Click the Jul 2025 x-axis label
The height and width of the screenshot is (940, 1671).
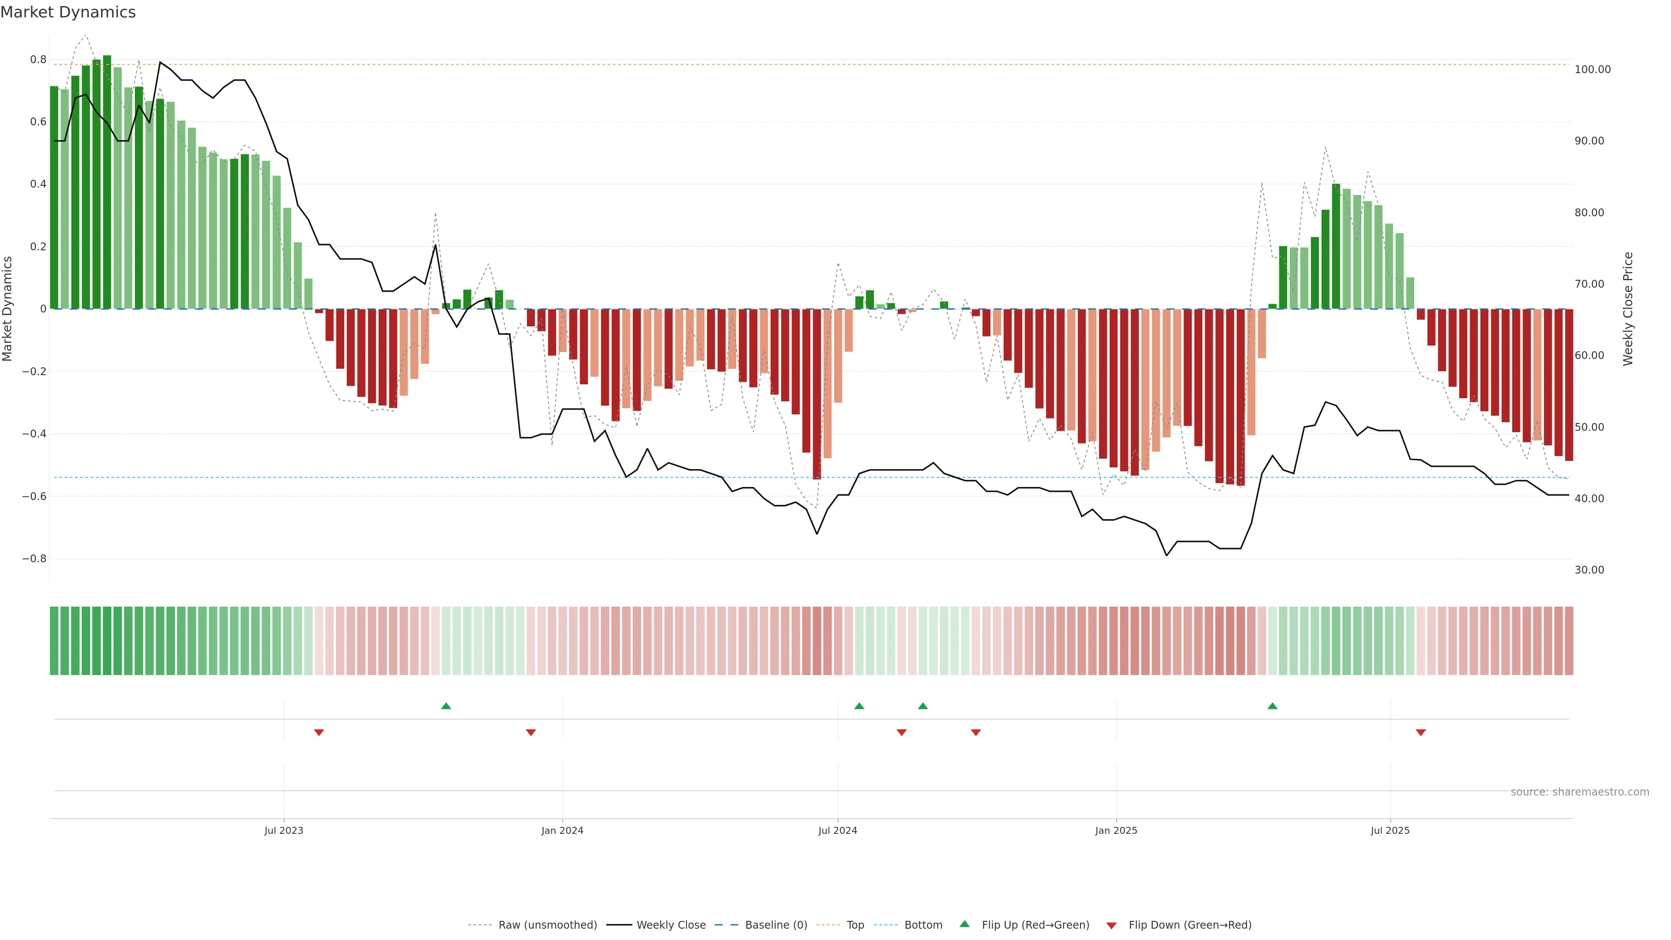(x=1389, y=830)
